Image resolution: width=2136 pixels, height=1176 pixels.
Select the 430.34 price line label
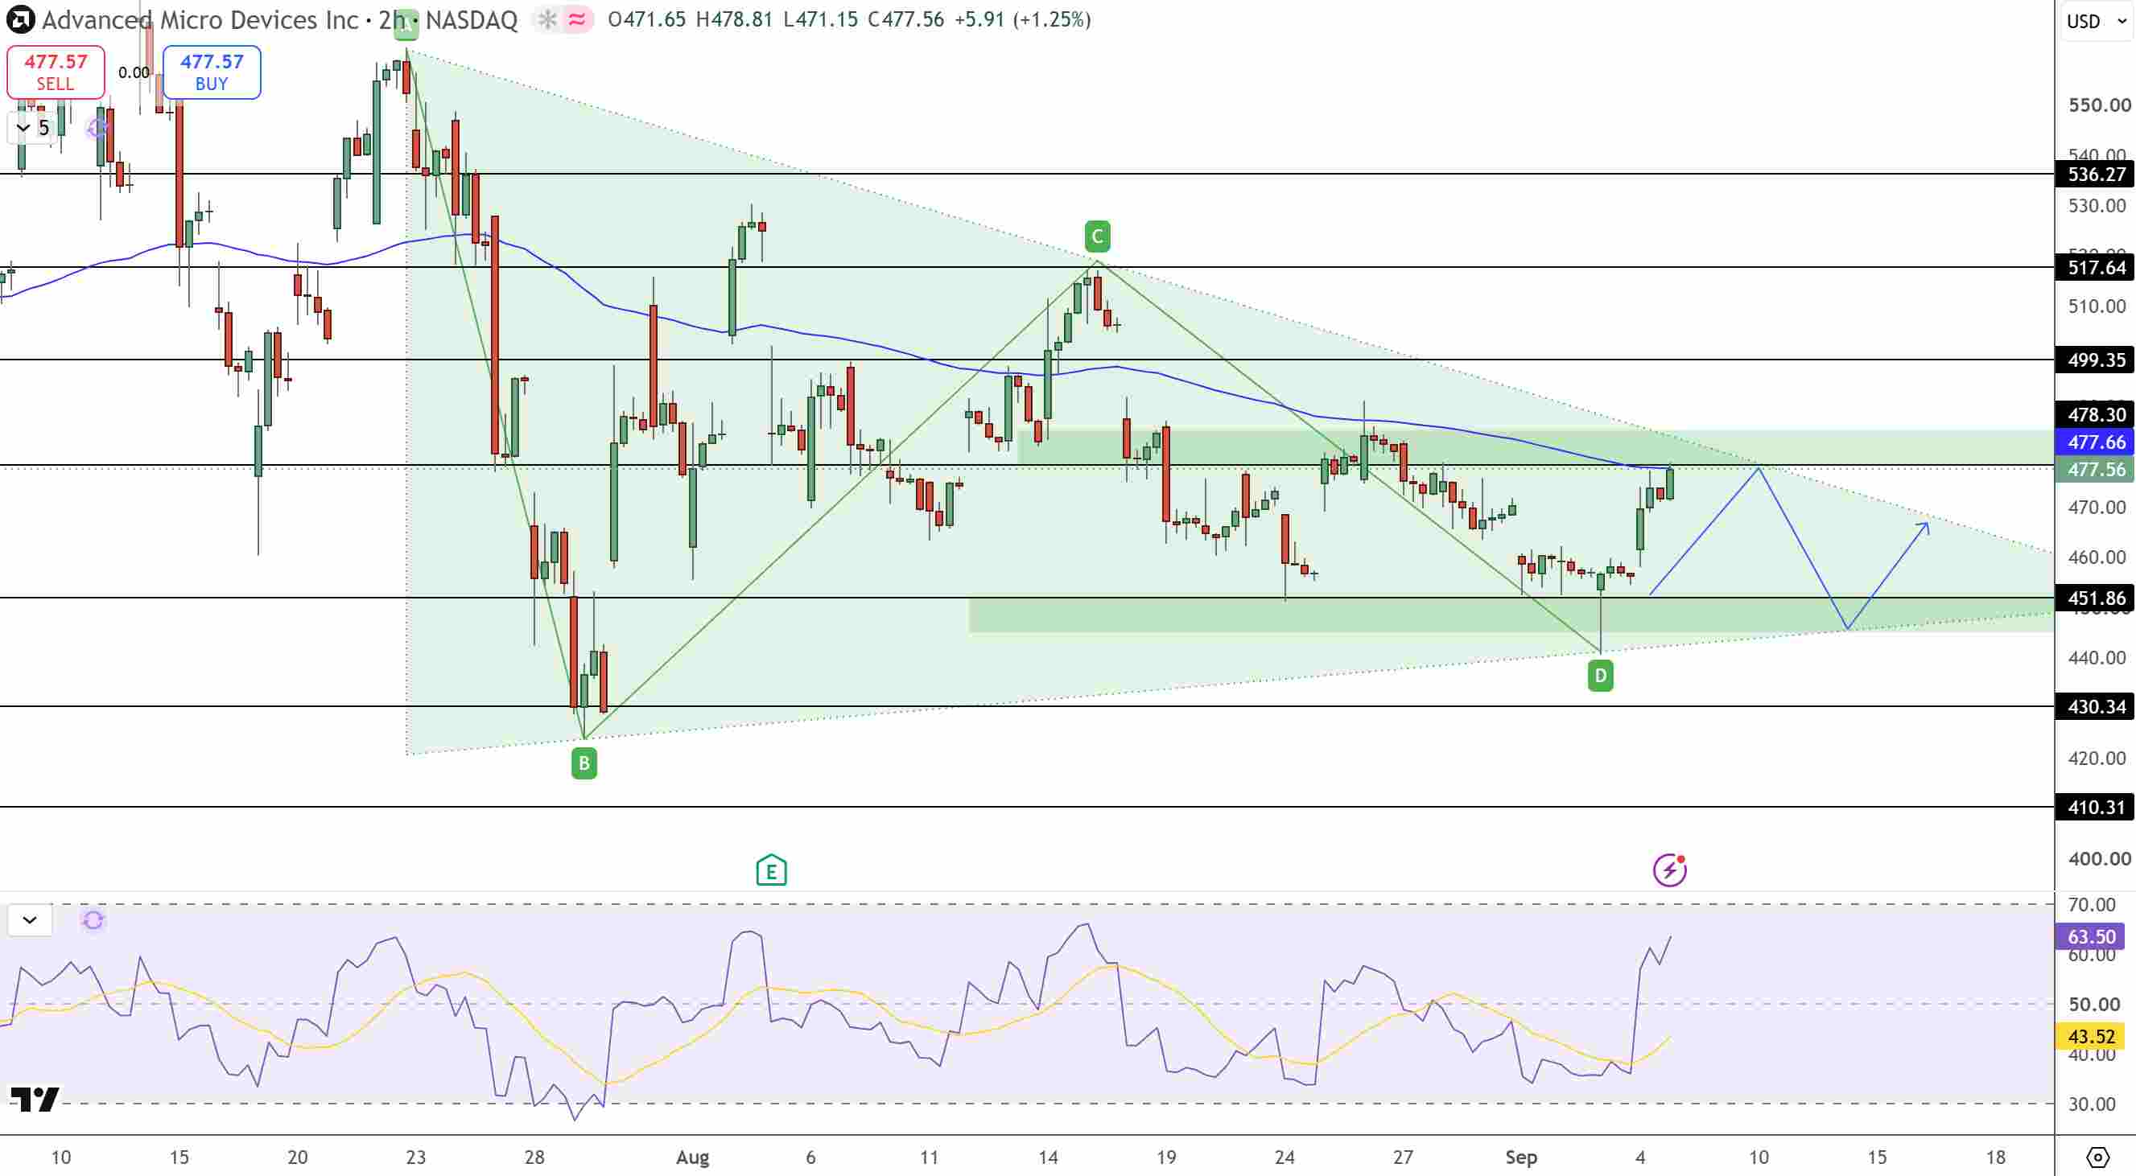point(2096,706)
